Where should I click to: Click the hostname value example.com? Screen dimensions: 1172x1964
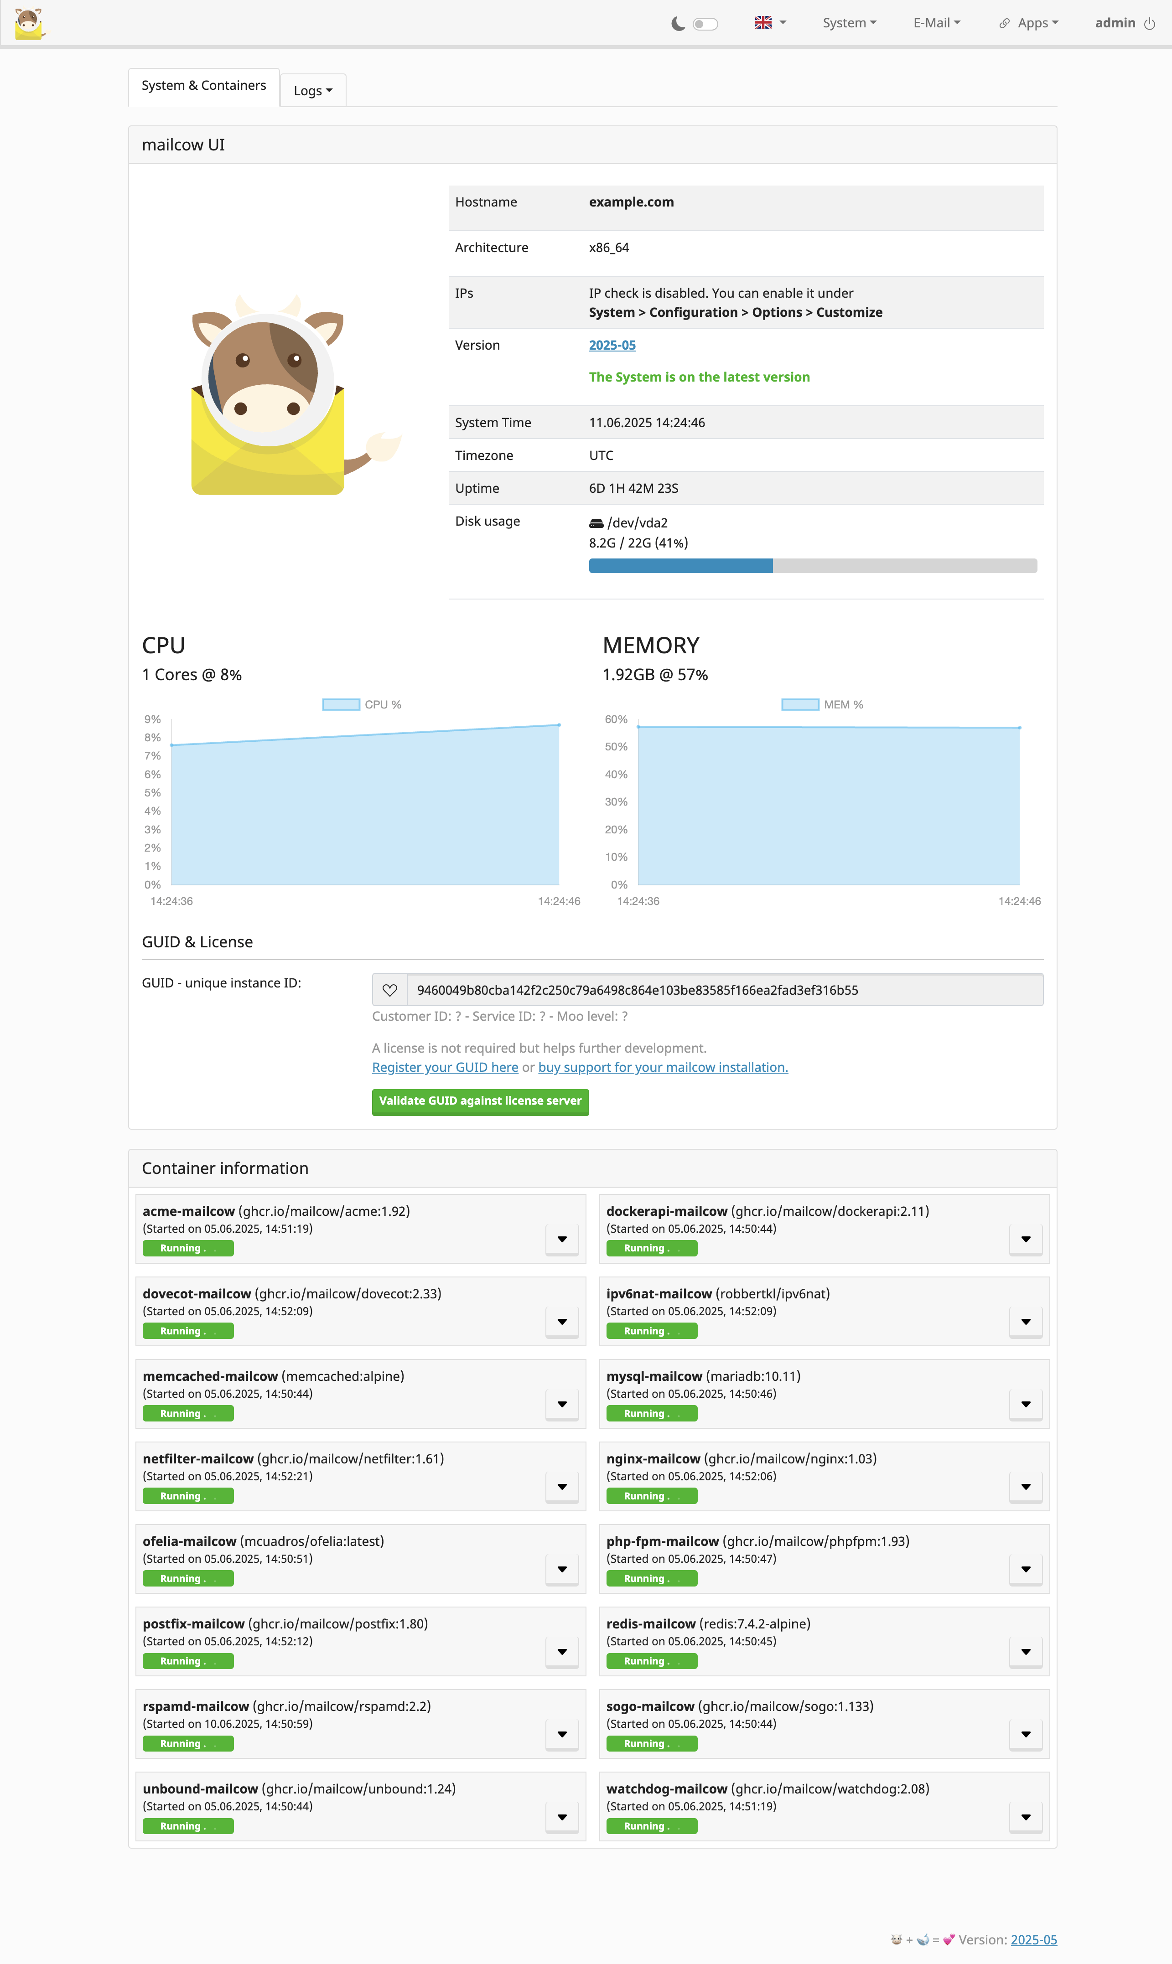point(631,202)
